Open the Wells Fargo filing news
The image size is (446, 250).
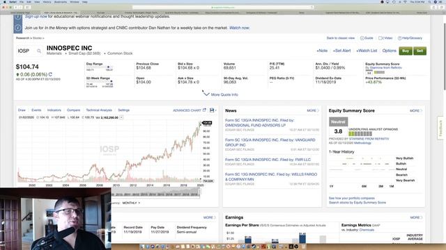coord(271,177)
